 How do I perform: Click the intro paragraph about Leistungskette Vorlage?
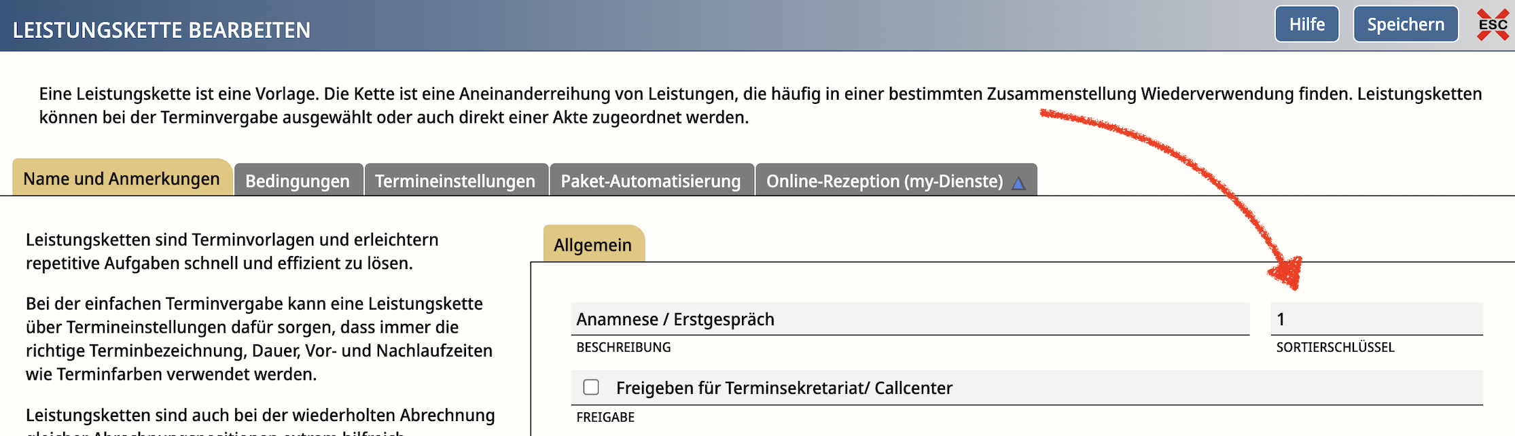(x=760, y=105)
